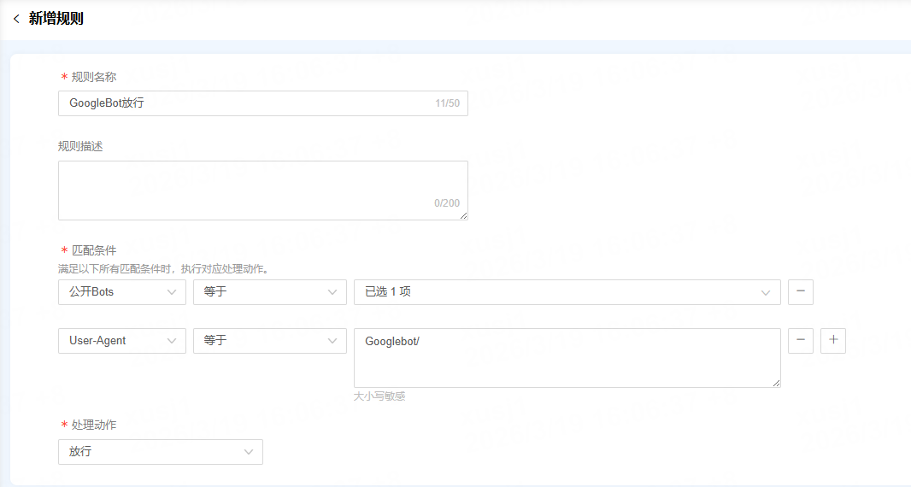
Task: Click the 新增规则 page title
Action: click(x=56, y=19)
